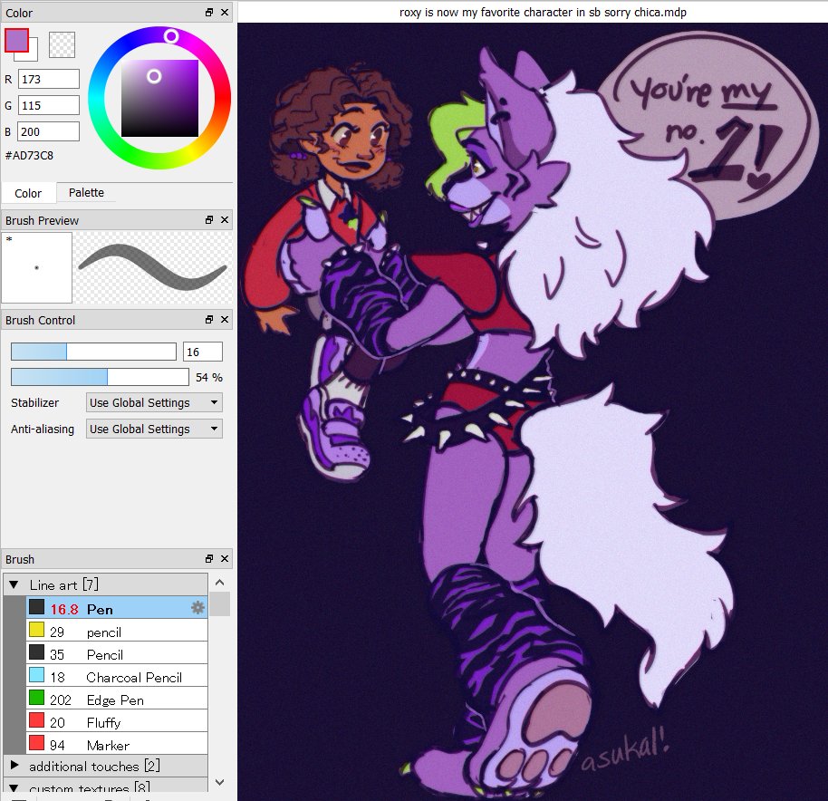
Task: Click the brush list down arrow
Action: pos(220,782)
